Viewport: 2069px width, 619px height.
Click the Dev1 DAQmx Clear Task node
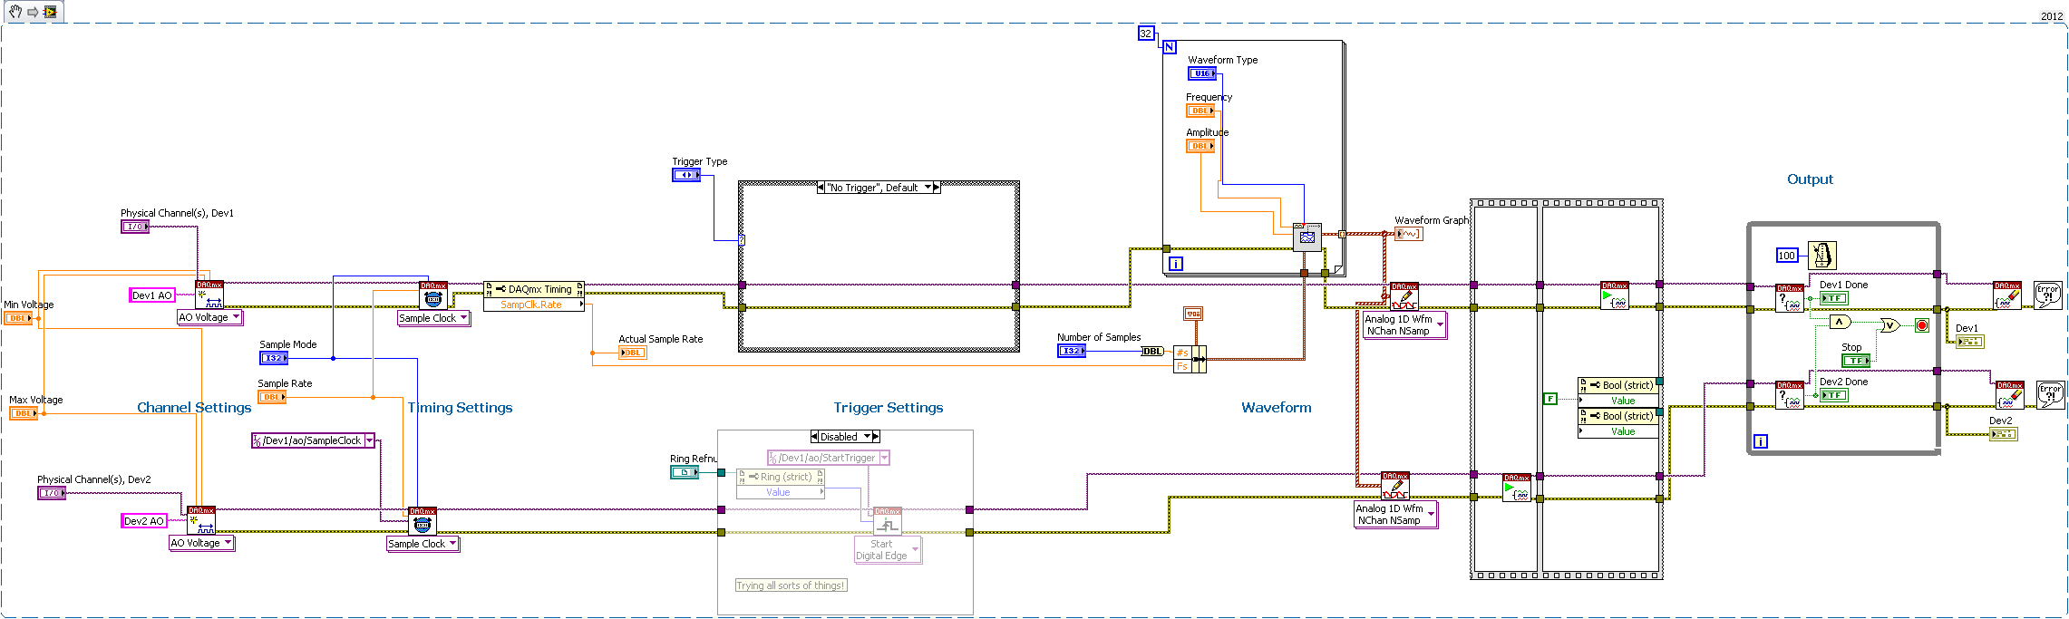[2007, 295]
